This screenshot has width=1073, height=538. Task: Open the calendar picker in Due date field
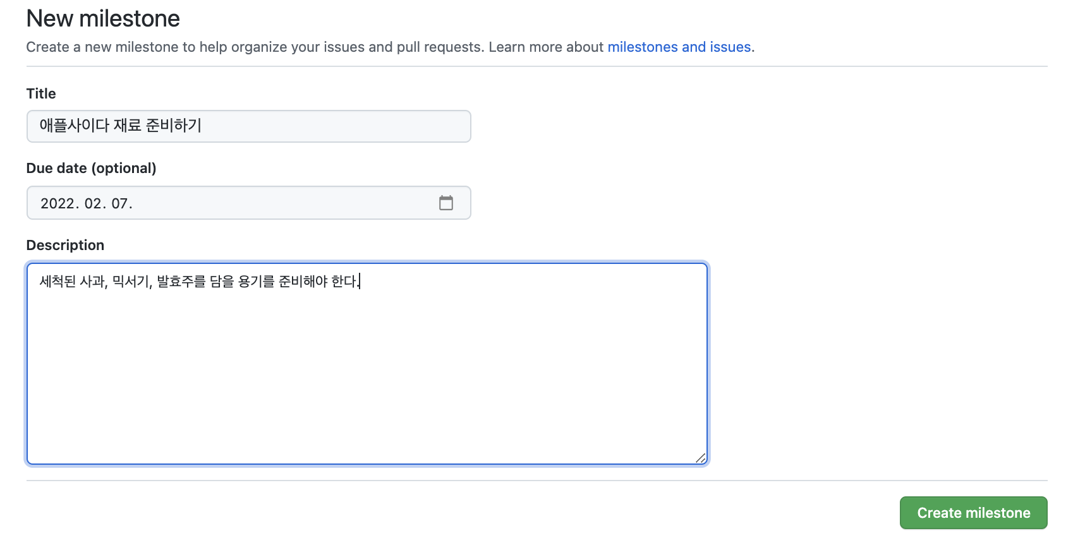446,203
